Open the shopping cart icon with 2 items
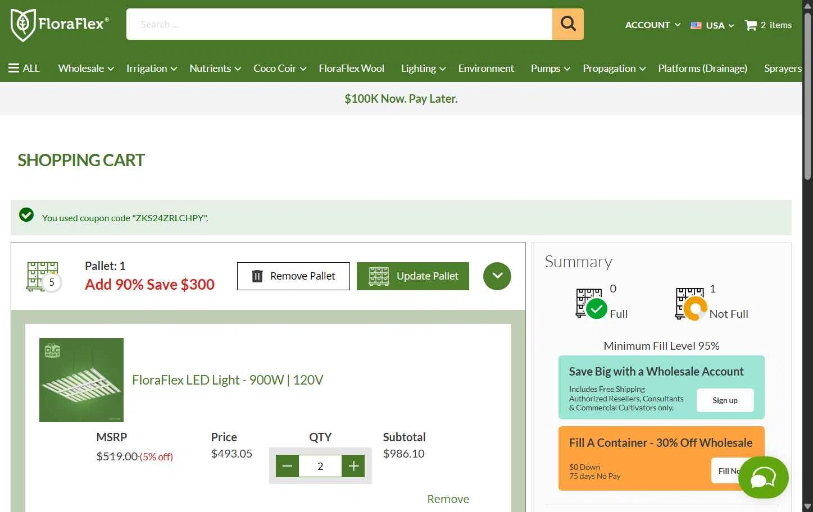 click(x=768, y=25)
